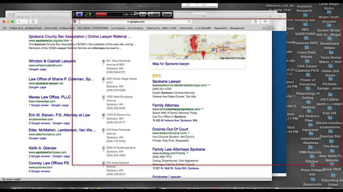Open 'Partnership ...s at GlobalBX' bookmark

click(x=195, y=28)
